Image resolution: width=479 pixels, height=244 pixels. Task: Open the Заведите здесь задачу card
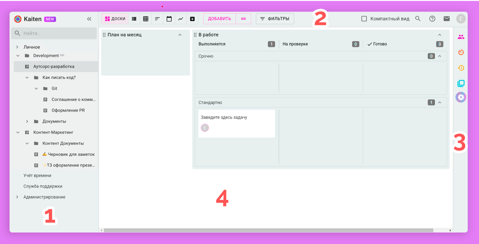tap(237, 123)
